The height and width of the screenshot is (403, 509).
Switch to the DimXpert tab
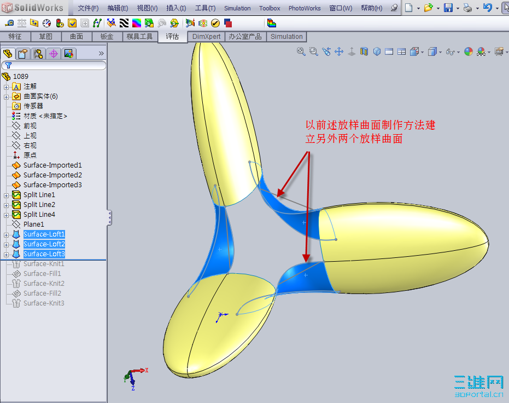[207, 36]
